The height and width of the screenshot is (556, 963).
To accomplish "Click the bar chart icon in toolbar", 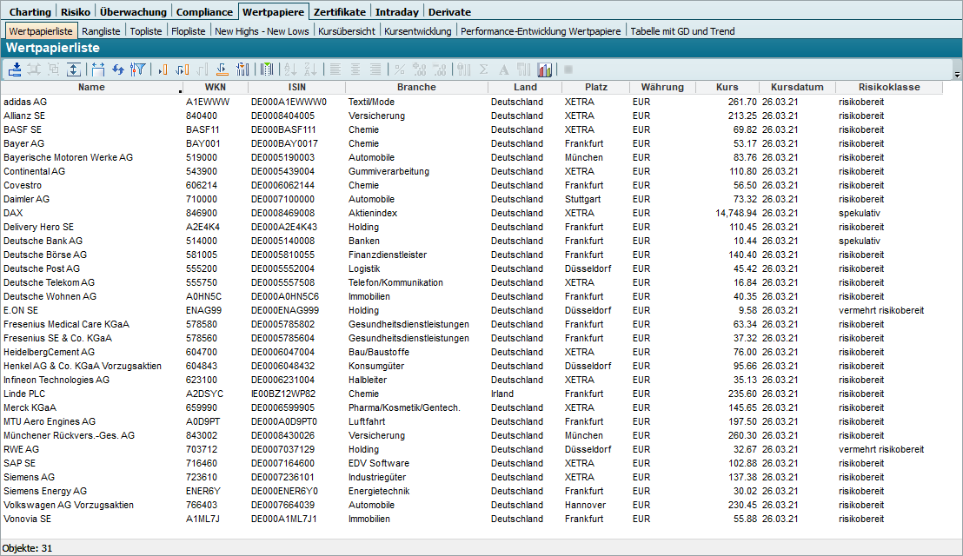I will [545, 69].
